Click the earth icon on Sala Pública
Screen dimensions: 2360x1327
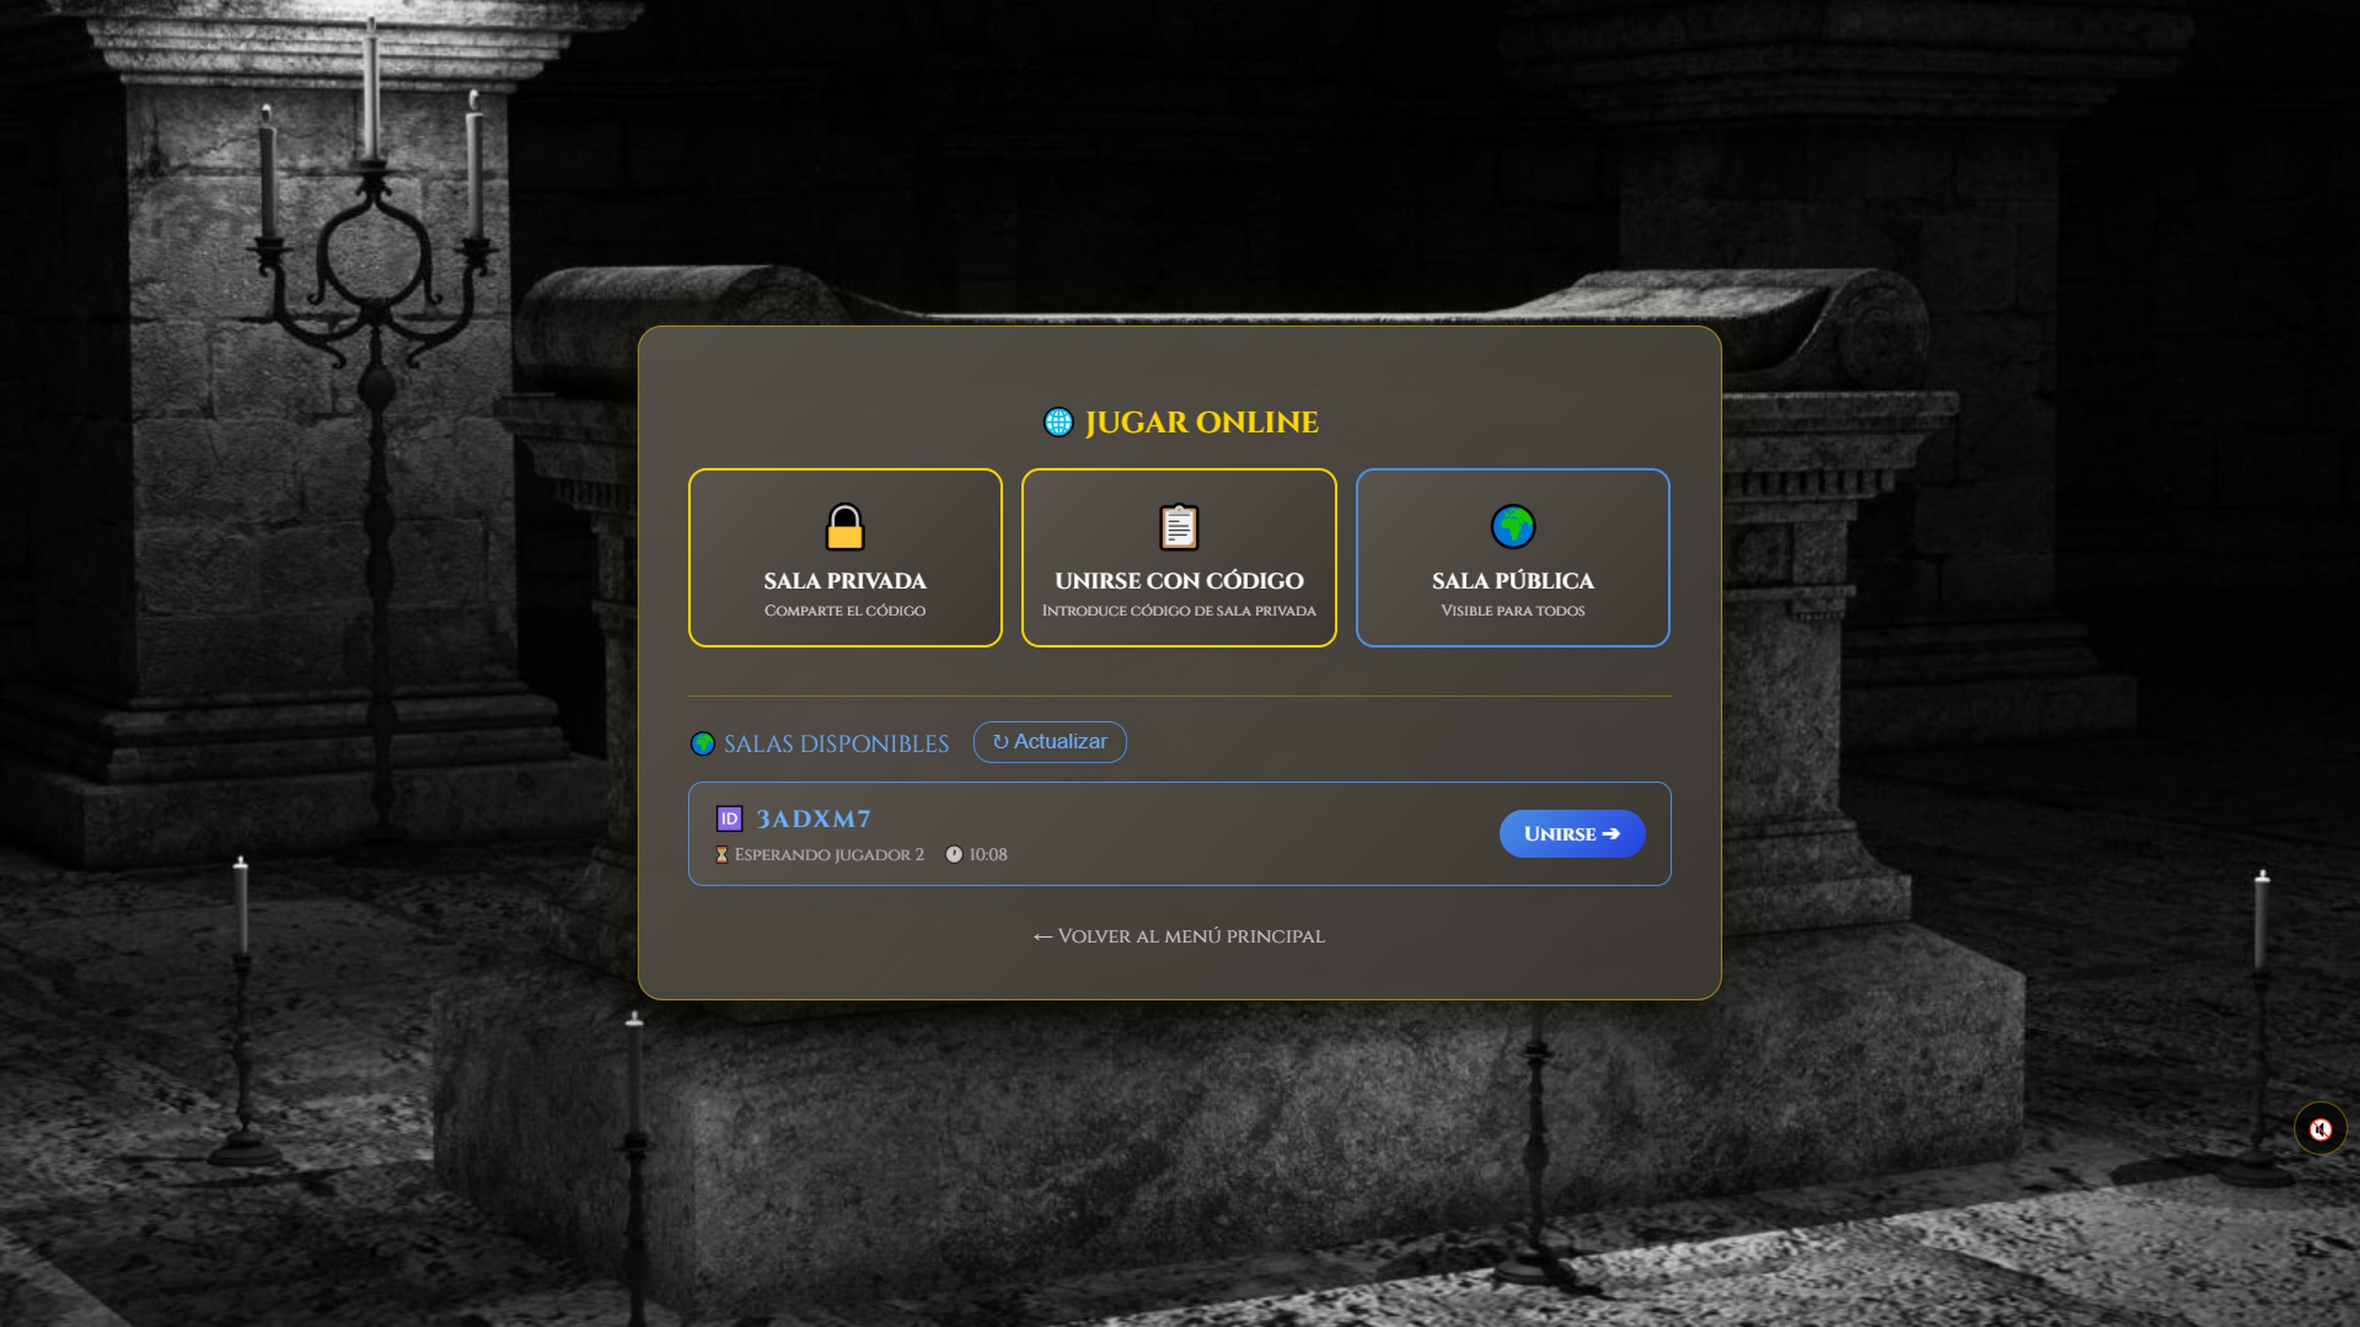1512,526
